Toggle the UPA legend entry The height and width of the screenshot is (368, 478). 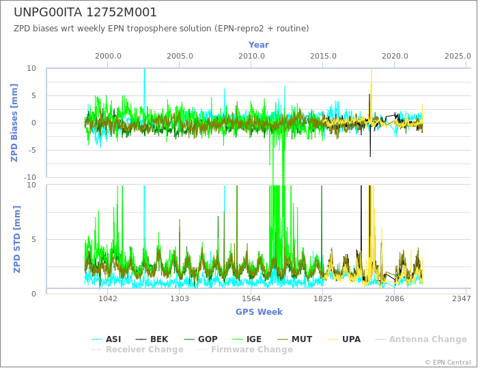pyautogui.click(x=344, y=339)
